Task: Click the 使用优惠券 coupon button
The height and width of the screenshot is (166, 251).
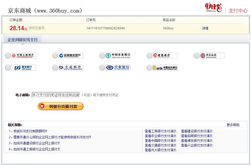Action: click(36, 28)
